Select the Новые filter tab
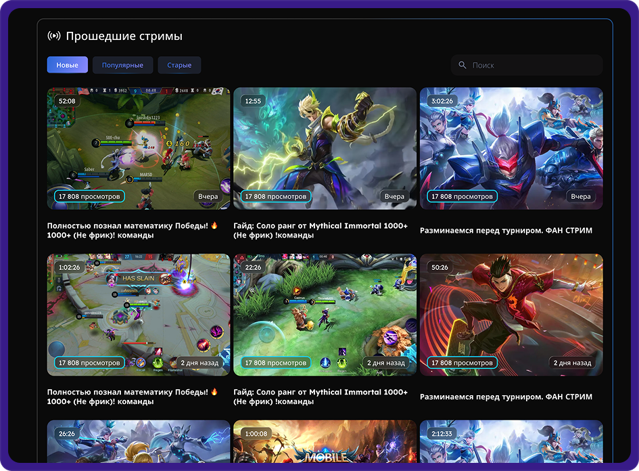This screenshot has height=471, width=639. [67, 65]
